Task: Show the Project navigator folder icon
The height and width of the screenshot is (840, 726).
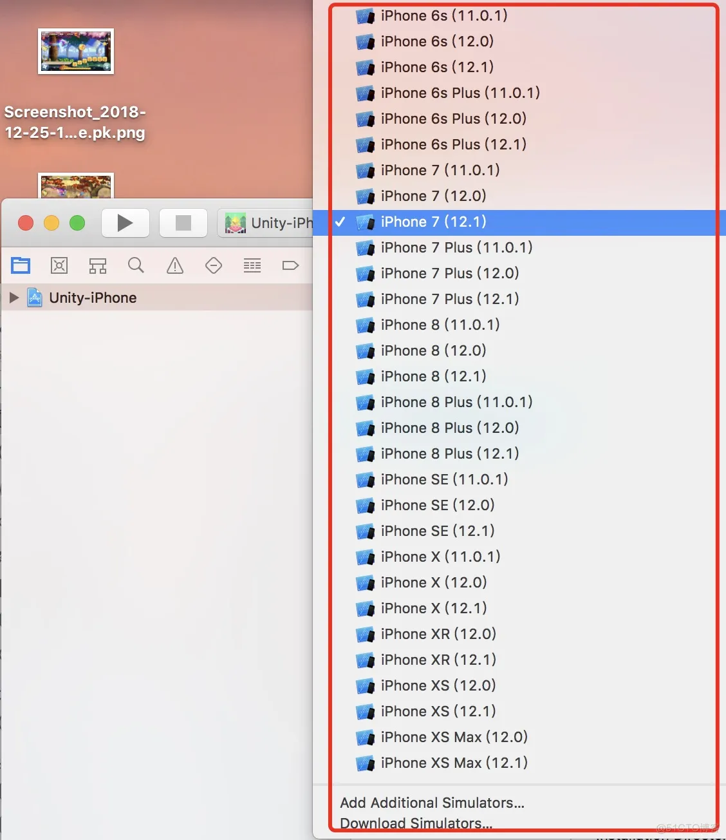Action: pyautogui.click(x=21, y=265)
